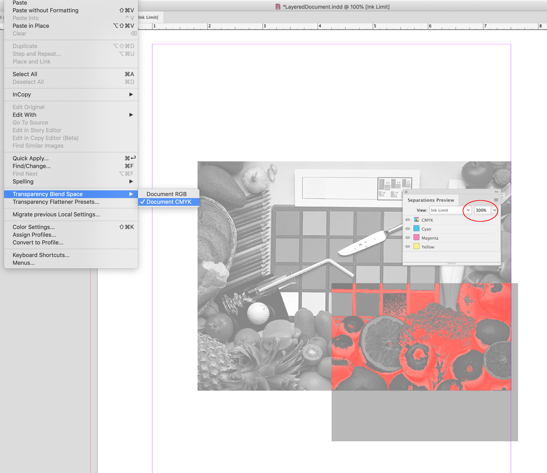Click the Paste menu item
Screen dimensions: 547x473
(71, 3)
